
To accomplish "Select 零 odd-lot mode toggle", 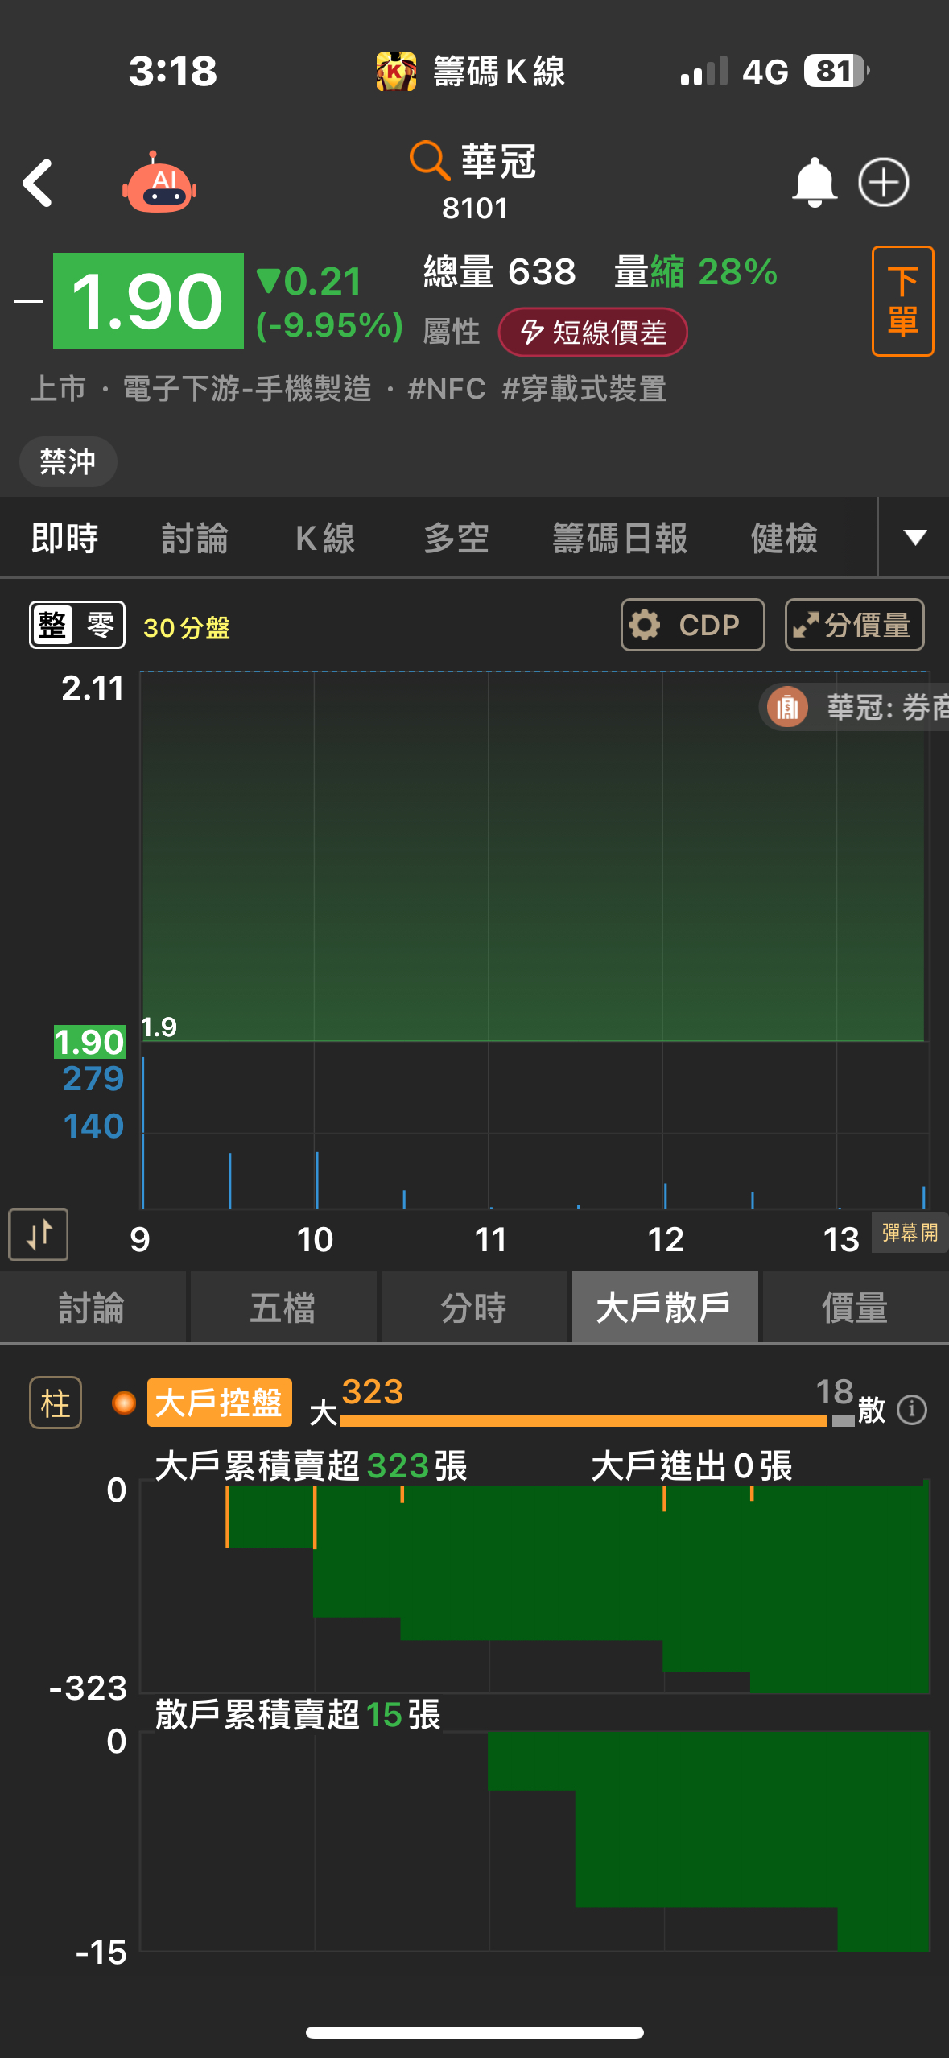I will 100,625.
